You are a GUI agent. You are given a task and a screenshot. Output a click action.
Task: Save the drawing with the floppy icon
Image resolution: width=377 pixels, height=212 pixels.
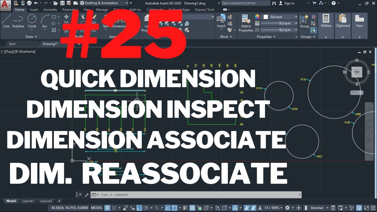pos(62,3)
